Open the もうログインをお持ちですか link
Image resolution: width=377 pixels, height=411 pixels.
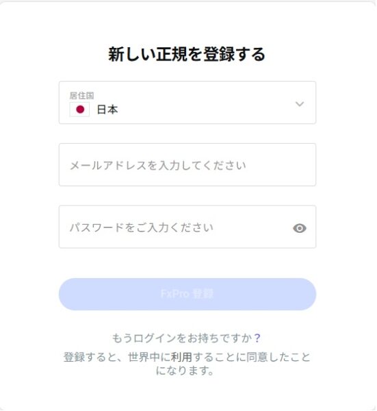pyautogui.click(x=182, y=338)
